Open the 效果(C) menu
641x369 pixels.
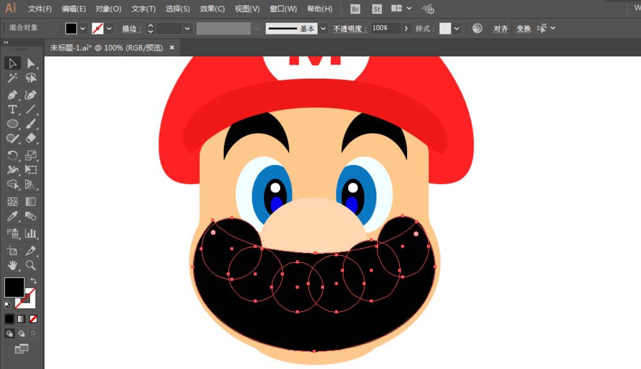click(212, 8)
